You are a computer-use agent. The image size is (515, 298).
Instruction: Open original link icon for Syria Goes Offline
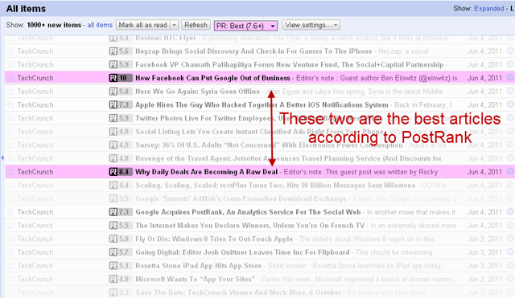point(510,91)
